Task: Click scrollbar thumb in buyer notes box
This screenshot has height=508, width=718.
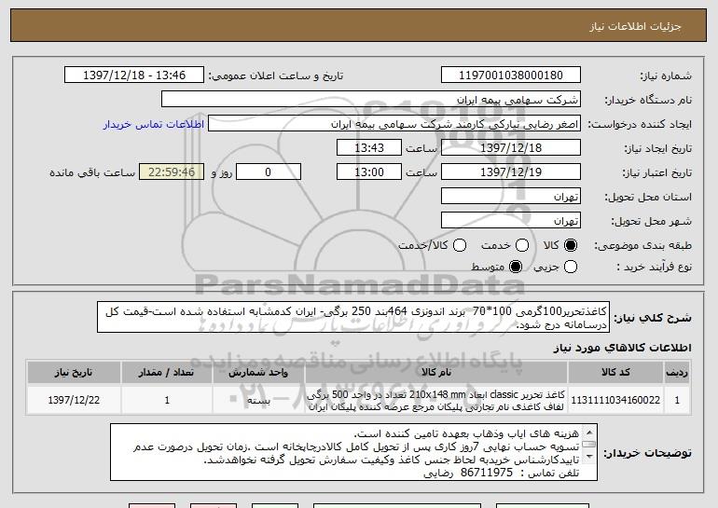Action: click(x=589, y=445)
